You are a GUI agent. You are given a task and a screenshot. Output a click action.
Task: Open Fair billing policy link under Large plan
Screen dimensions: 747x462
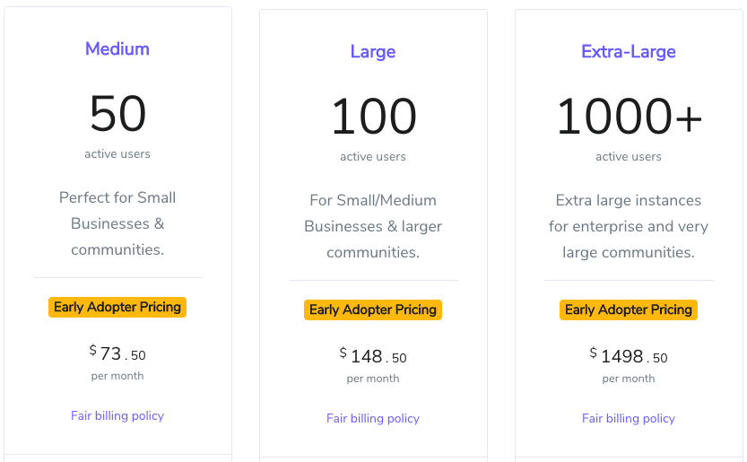373,419
